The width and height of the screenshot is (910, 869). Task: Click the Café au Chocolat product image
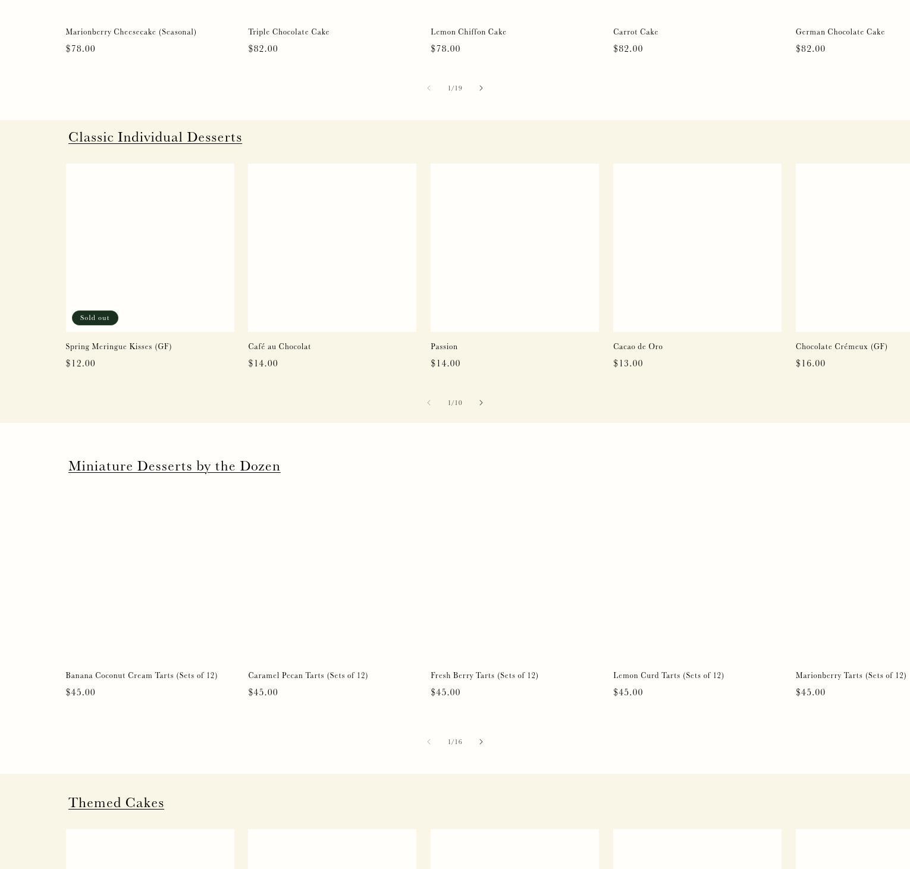click(332, 247)
